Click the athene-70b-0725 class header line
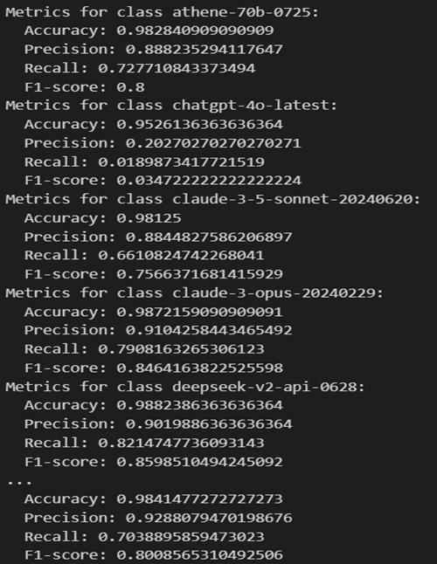437x564 pixels. [x=162, y=12]
